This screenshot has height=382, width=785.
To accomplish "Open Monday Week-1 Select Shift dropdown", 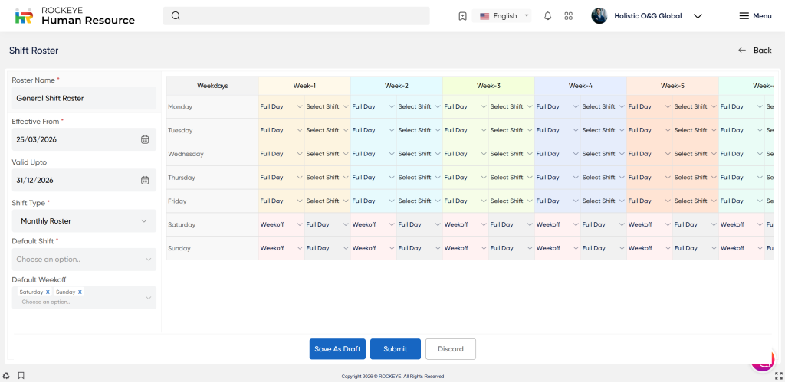I will coord(327,107).
